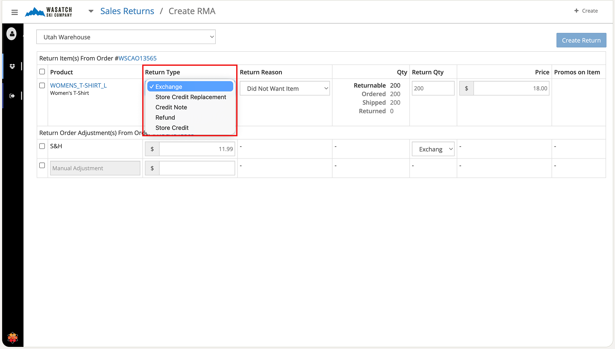Open the user profile icon in sidebar

(x=12, y=34)
